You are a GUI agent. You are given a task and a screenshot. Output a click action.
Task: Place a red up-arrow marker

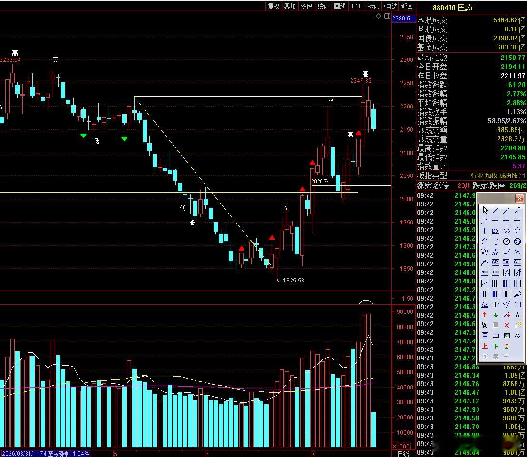(485, 315)
